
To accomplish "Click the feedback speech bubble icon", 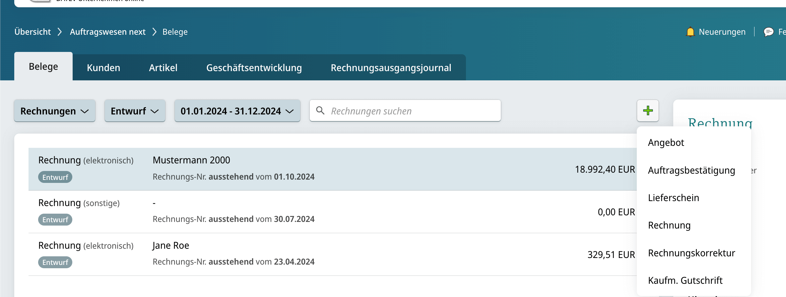I will tap(768, 32).
